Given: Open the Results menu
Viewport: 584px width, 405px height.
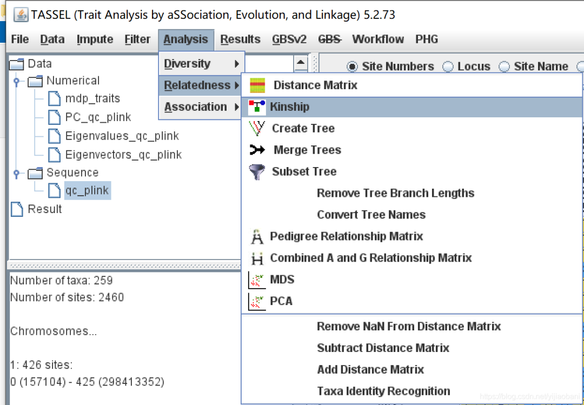Looking at the screenshot, I should [240, 39].
